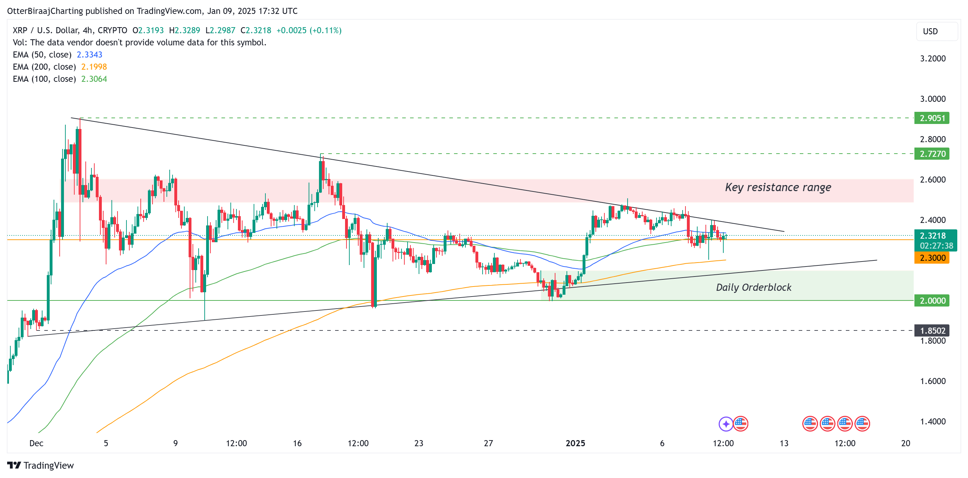
Task: Click the 2025 date marker on time axis
Action: tap(575, 443)
